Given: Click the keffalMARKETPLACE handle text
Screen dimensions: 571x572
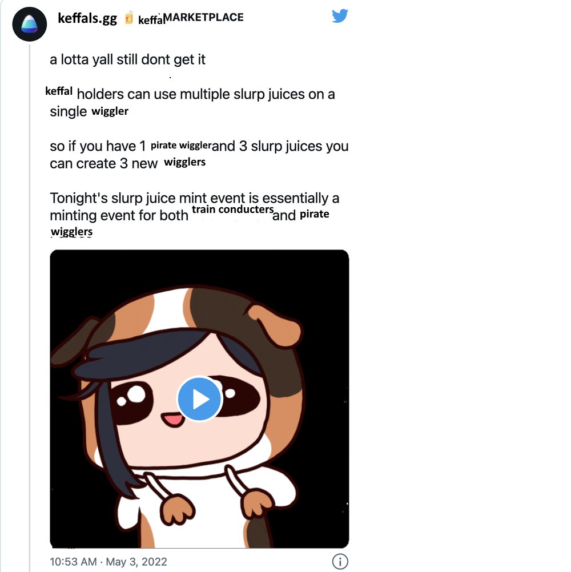Looking at the screenshot, I should (191, 18).
